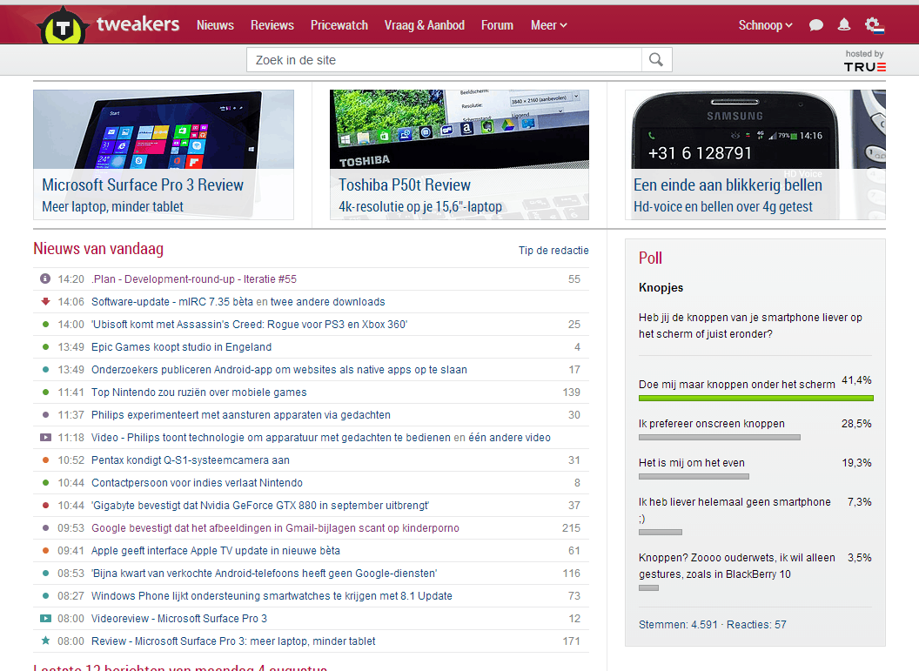This screenshot has width=919, height=671.
Task: Open 'Top Nintendo zou ruziën over mobiele games'
Action: (x=199, y=392)
